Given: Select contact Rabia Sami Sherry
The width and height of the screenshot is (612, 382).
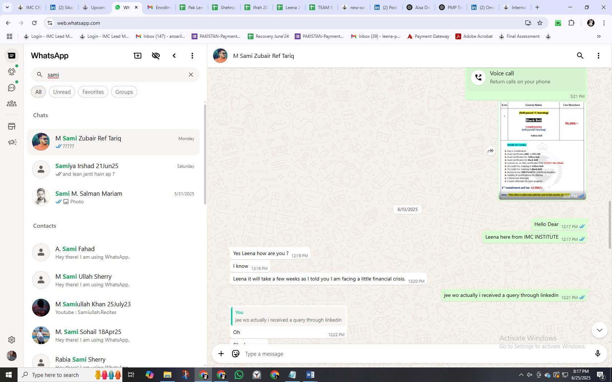Looking at the screenshot, I should pos(114,360).
